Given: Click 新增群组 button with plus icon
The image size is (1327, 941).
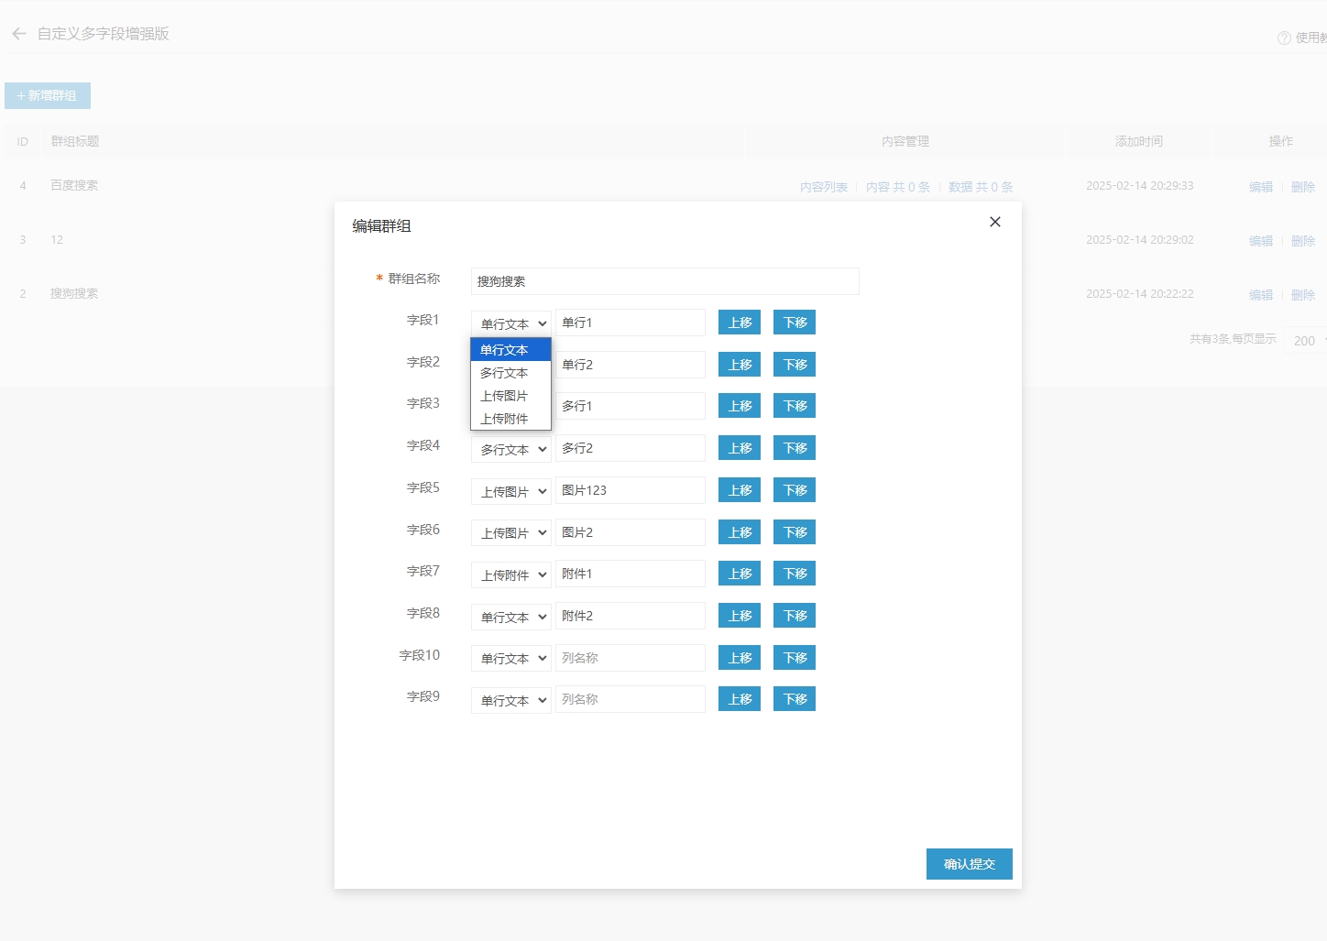Looking at the screenshot, I should coord(48,96).
